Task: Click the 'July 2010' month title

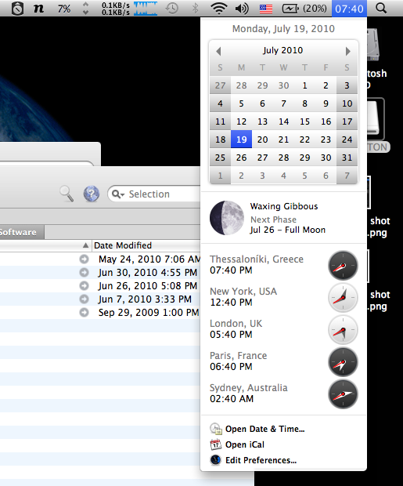Action: click(x=283, y=50)
